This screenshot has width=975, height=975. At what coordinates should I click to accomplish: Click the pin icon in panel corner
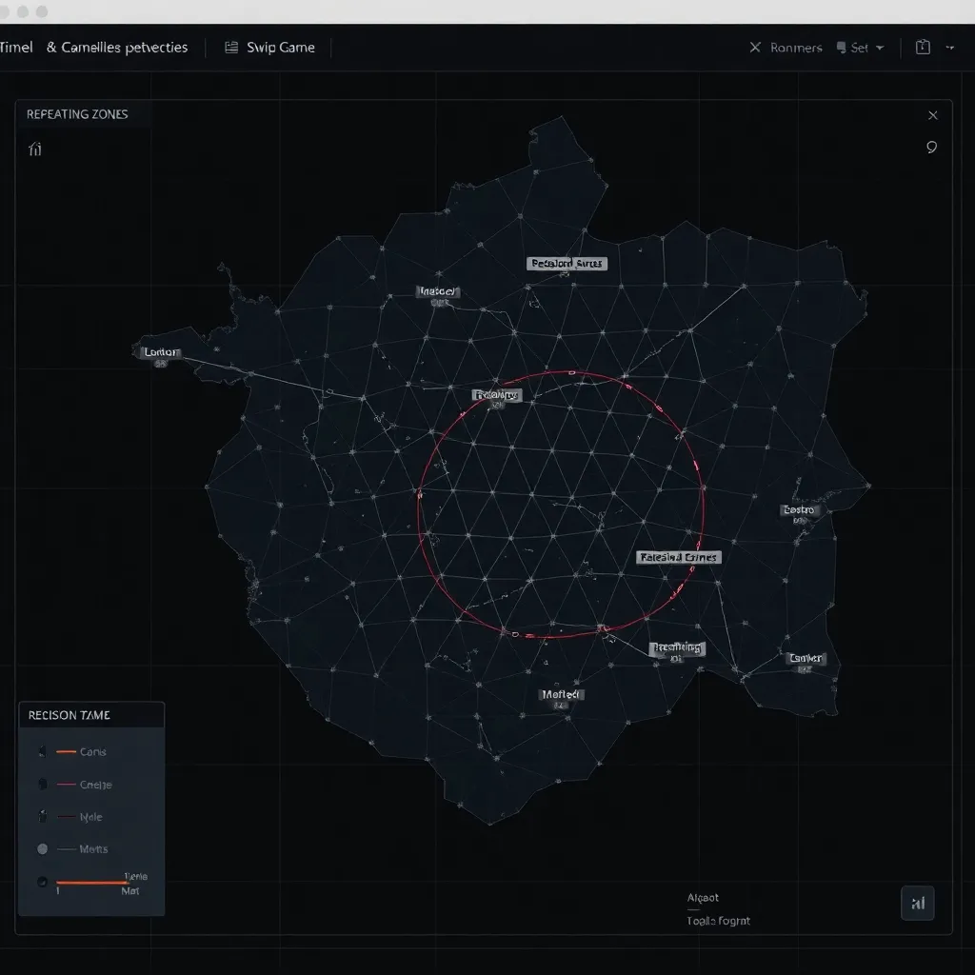tap(931, 148)
